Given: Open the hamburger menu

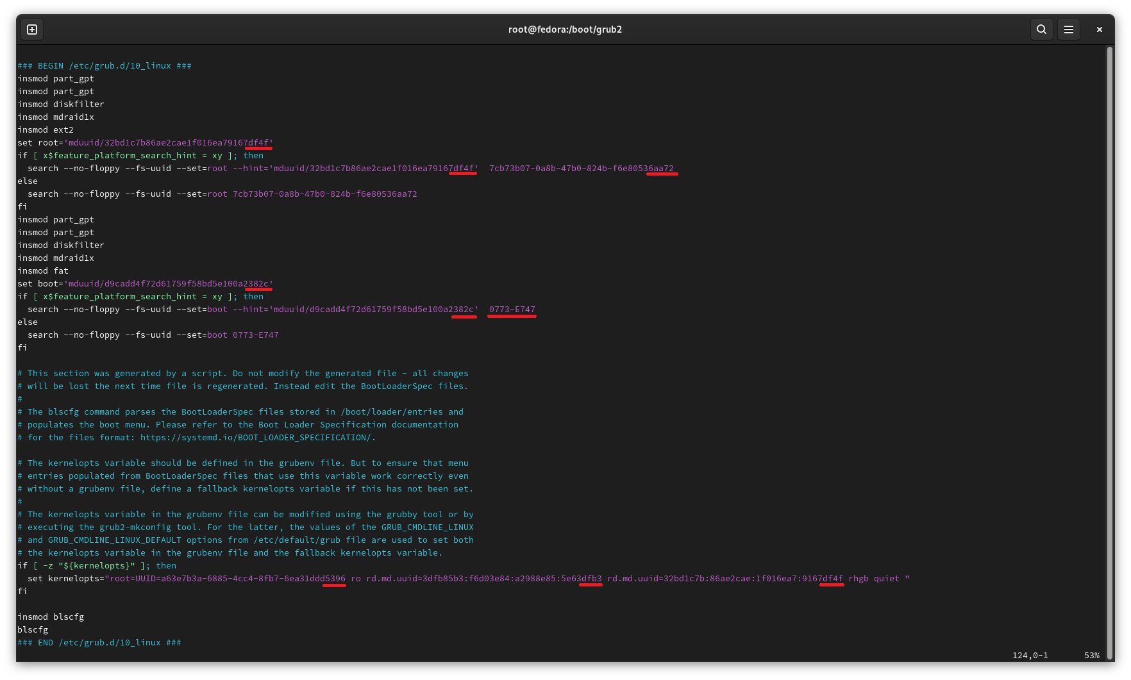Looking at the screenshot, I should (x=1068, y=29).
